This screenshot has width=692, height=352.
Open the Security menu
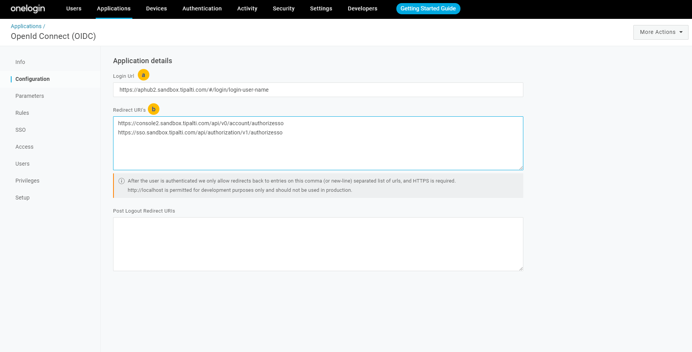[284, 8]
